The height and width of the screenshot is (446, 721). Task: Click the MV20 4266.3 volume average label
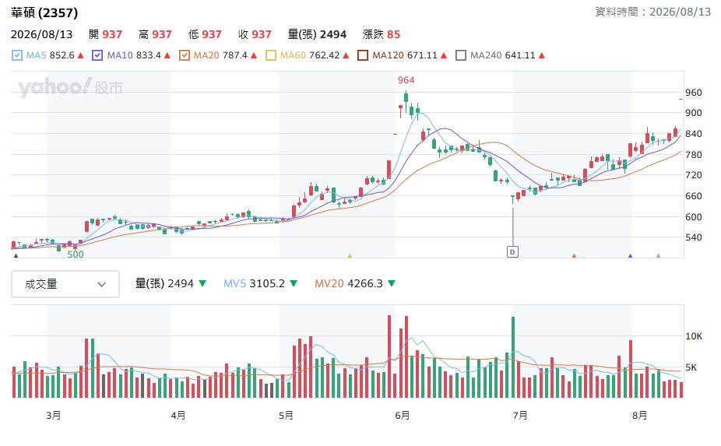point(349,283)
